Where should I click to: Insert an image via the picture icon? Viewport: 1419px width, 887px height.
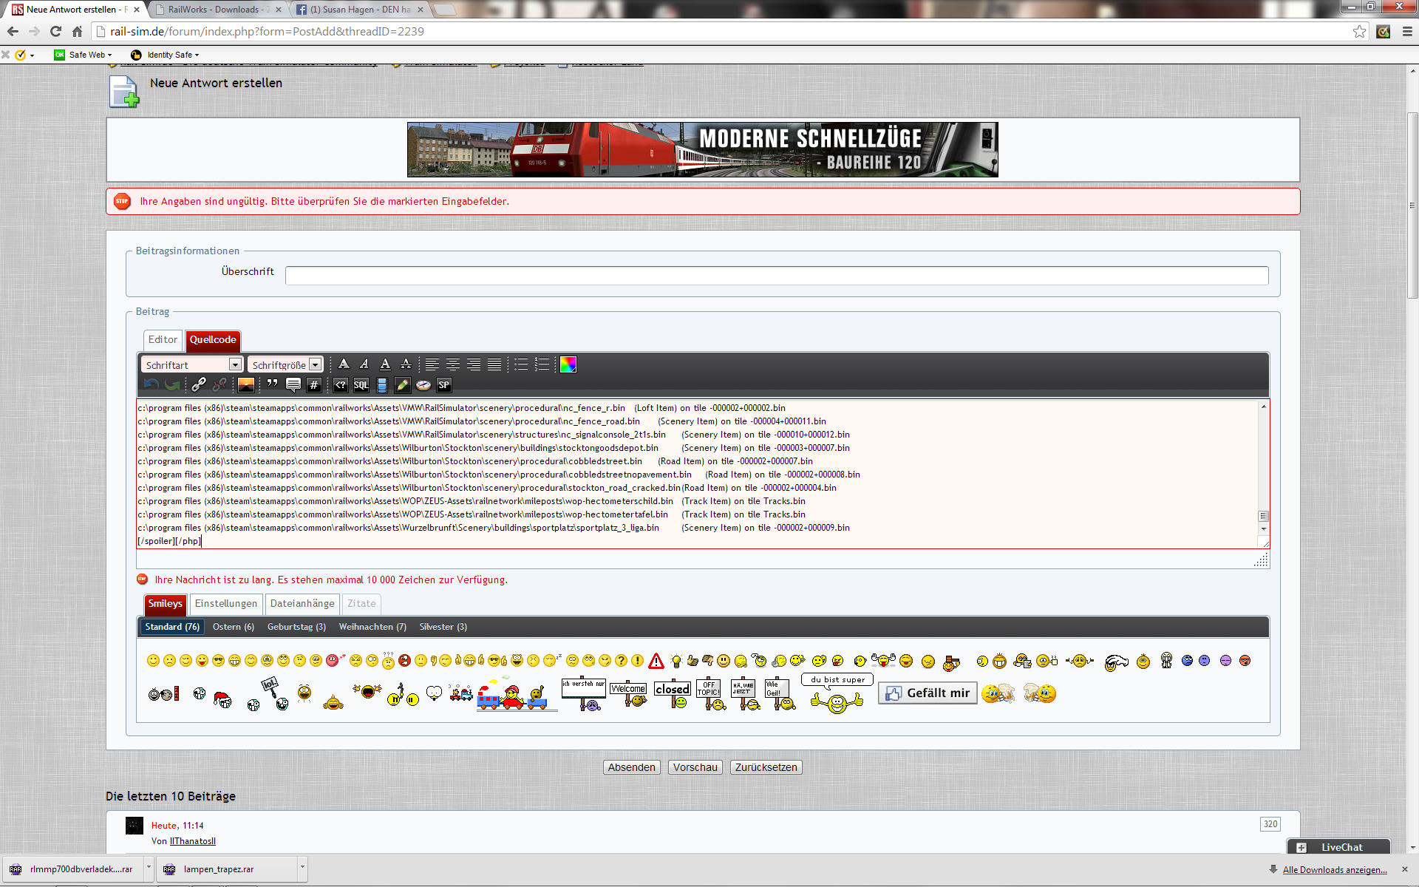point(246,384)
